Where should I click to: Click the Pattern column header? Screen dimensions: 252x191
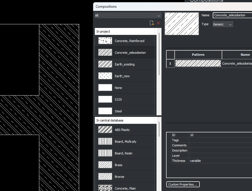[198, 55]
